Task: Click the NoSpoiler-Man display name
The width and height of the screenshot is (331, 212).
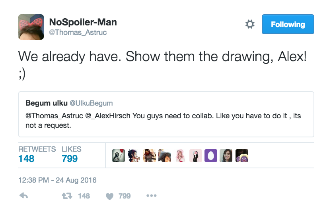Action: [83, 22]
